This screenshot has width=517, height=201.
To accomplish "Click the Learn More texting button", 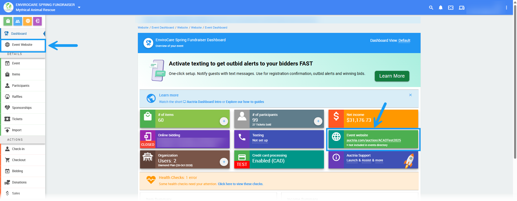I will coord(392,76).
